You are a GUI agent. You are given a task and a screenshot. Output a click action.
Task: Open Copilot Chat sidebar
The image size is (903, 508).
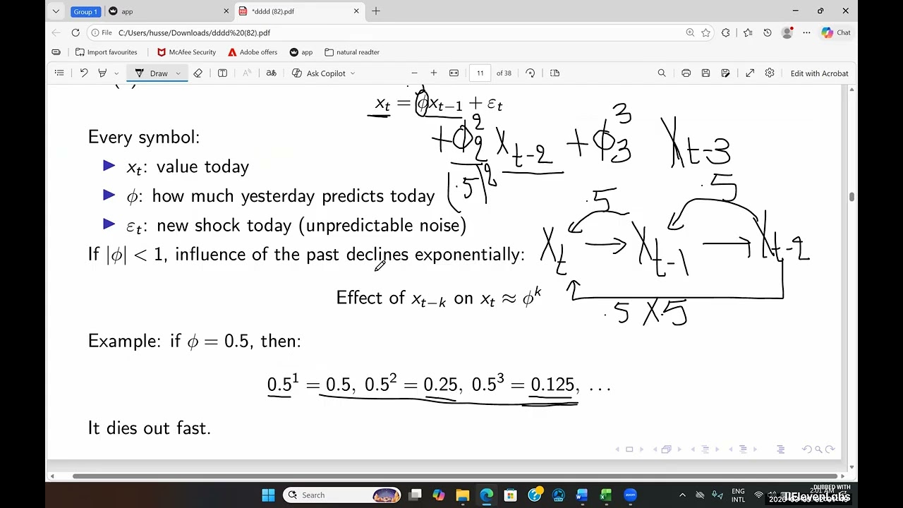coord(836,32)
